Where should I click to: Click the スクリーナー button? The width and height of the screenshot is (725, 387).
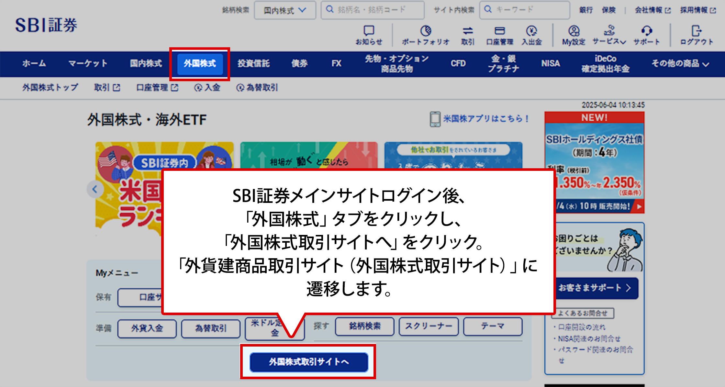pos(429,326)
